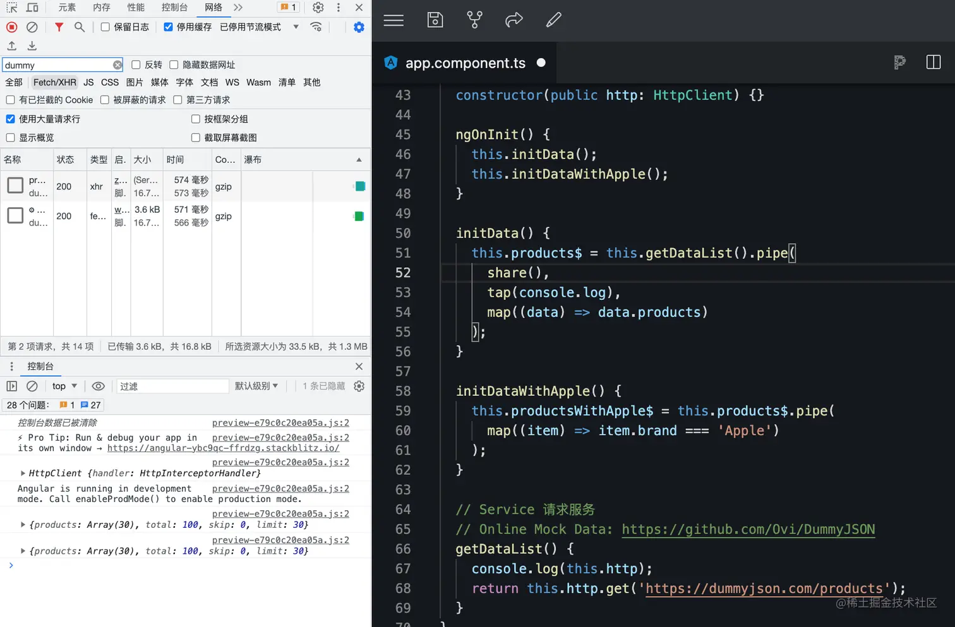
Task: Open console settings gear
Action: [359, 386]
